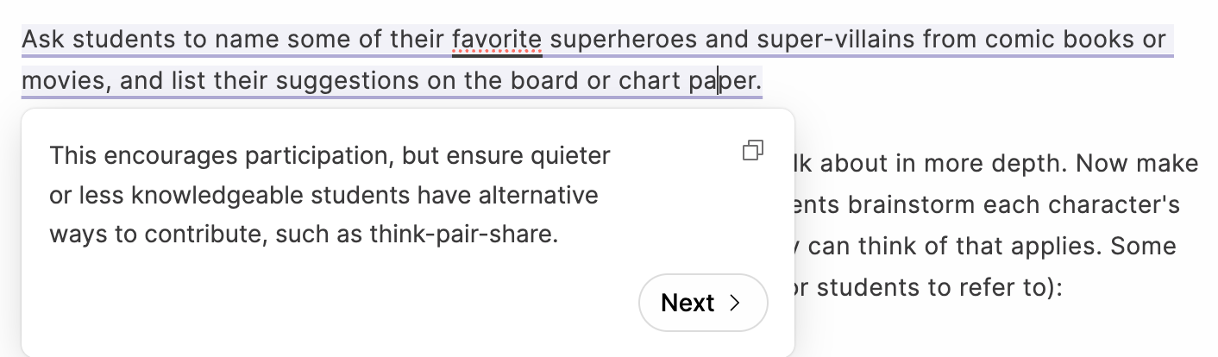
Task: Click the word "movies" on the second line
Action: coord(64,81)
